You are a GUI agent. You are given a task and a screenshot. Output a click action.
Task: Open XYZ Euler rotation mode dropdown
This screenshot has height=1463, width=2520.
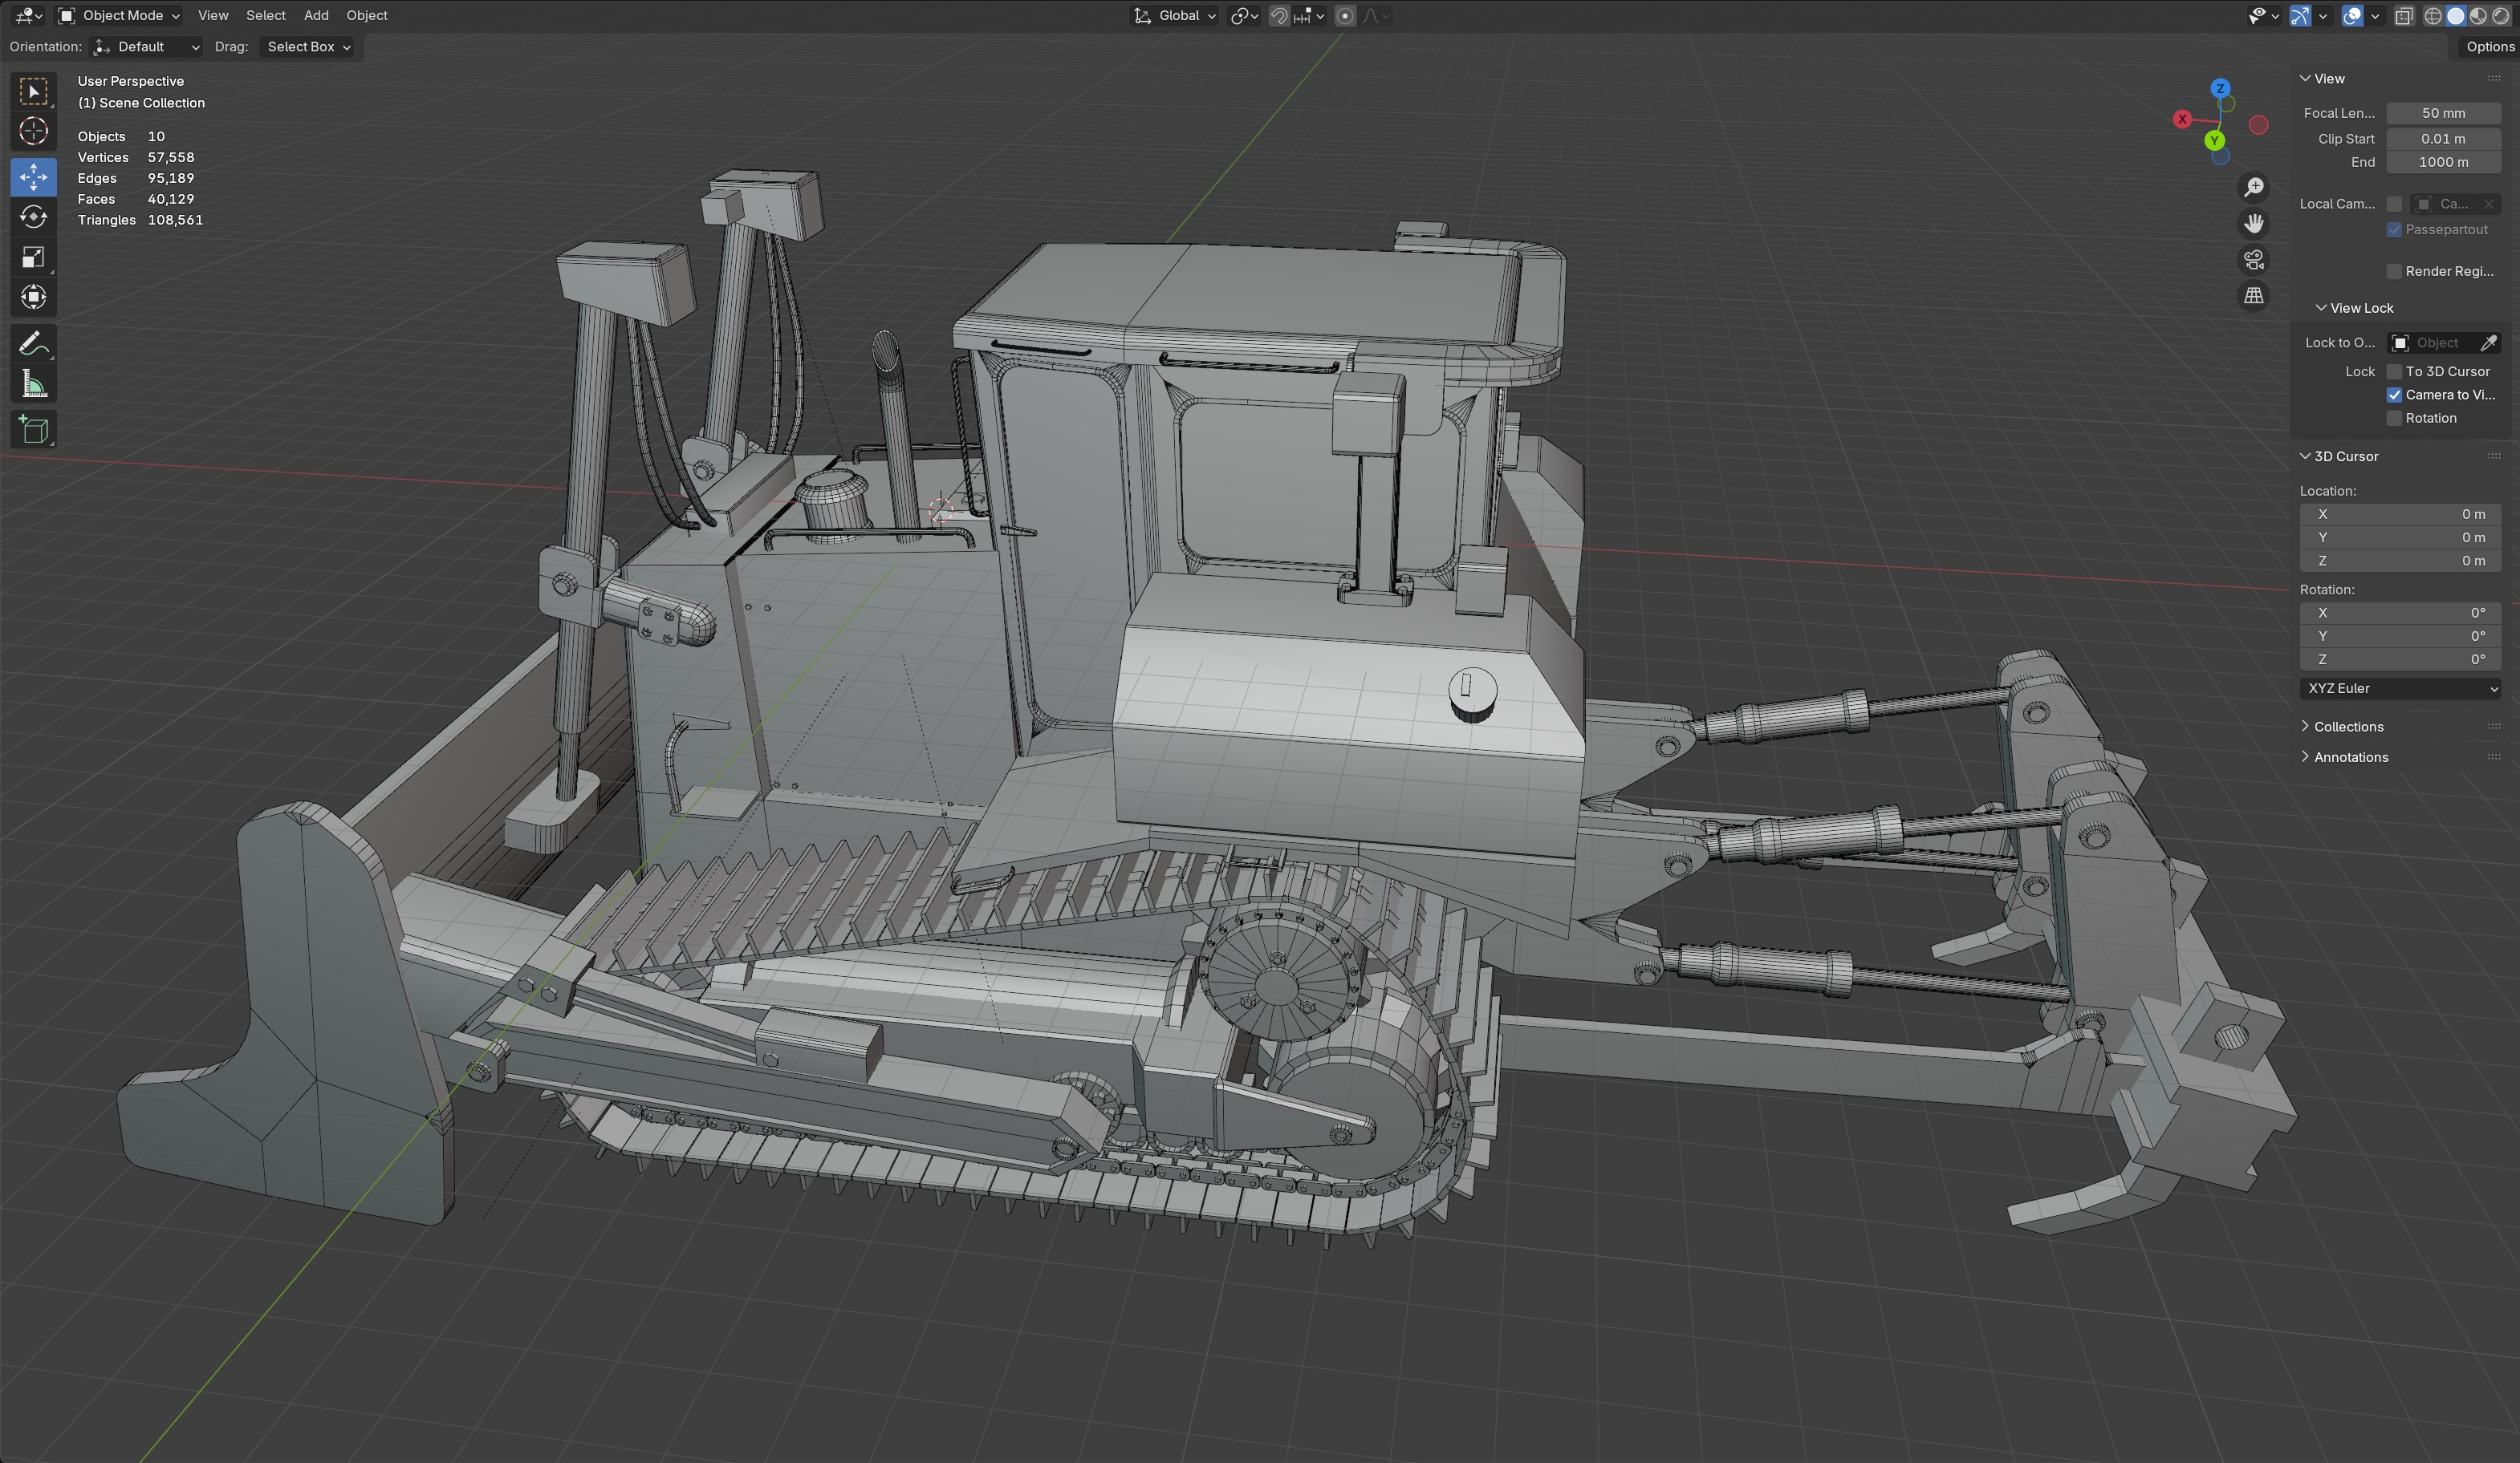tap(2399, 688)
